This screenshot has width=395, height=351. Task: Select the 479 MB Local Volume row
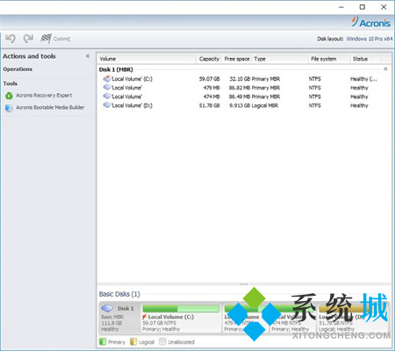(244, 88)
